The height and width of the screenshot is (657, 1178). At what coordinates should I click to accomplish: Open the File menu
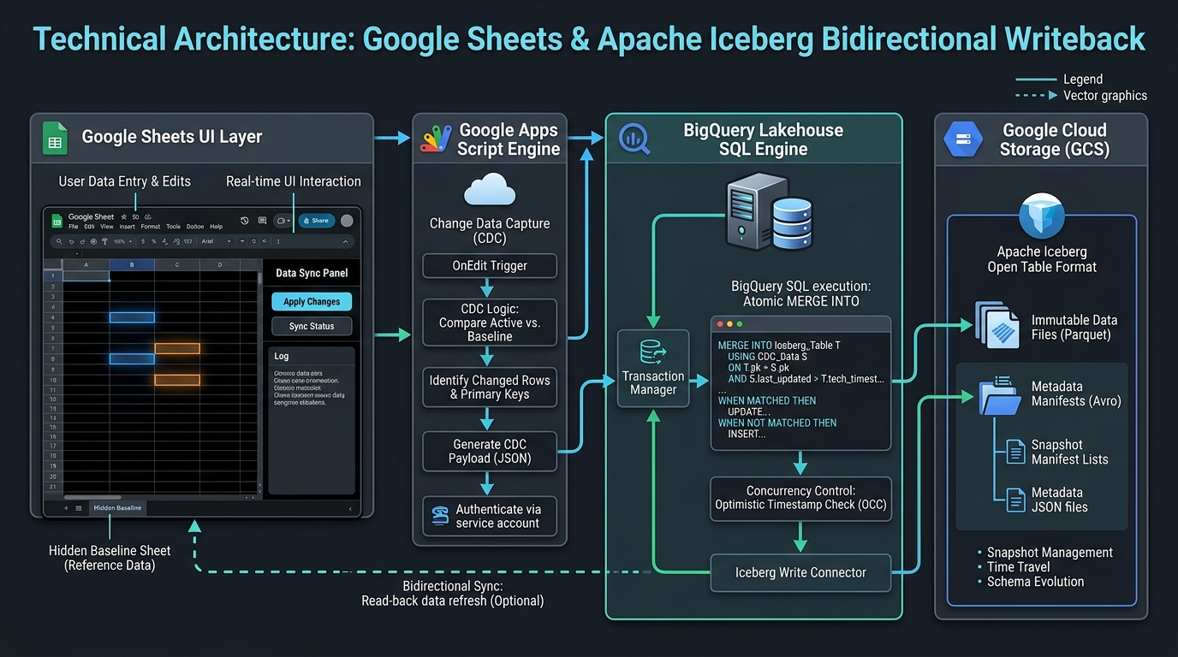[x=74, y=227]
